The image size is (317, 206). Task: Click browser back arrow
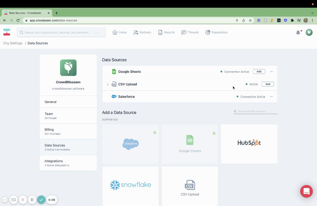(x=5, y=20)
